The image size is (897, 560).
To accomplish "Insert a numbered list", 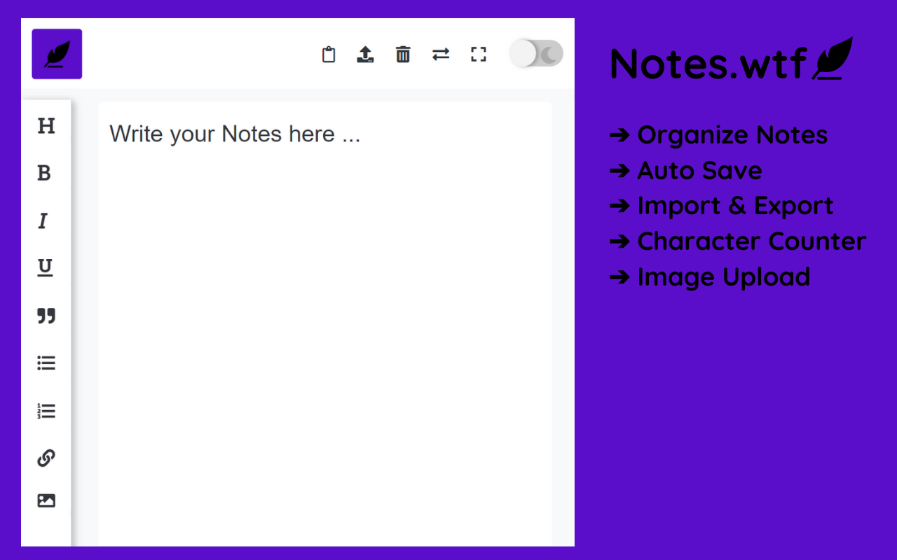I will point(46,411).
